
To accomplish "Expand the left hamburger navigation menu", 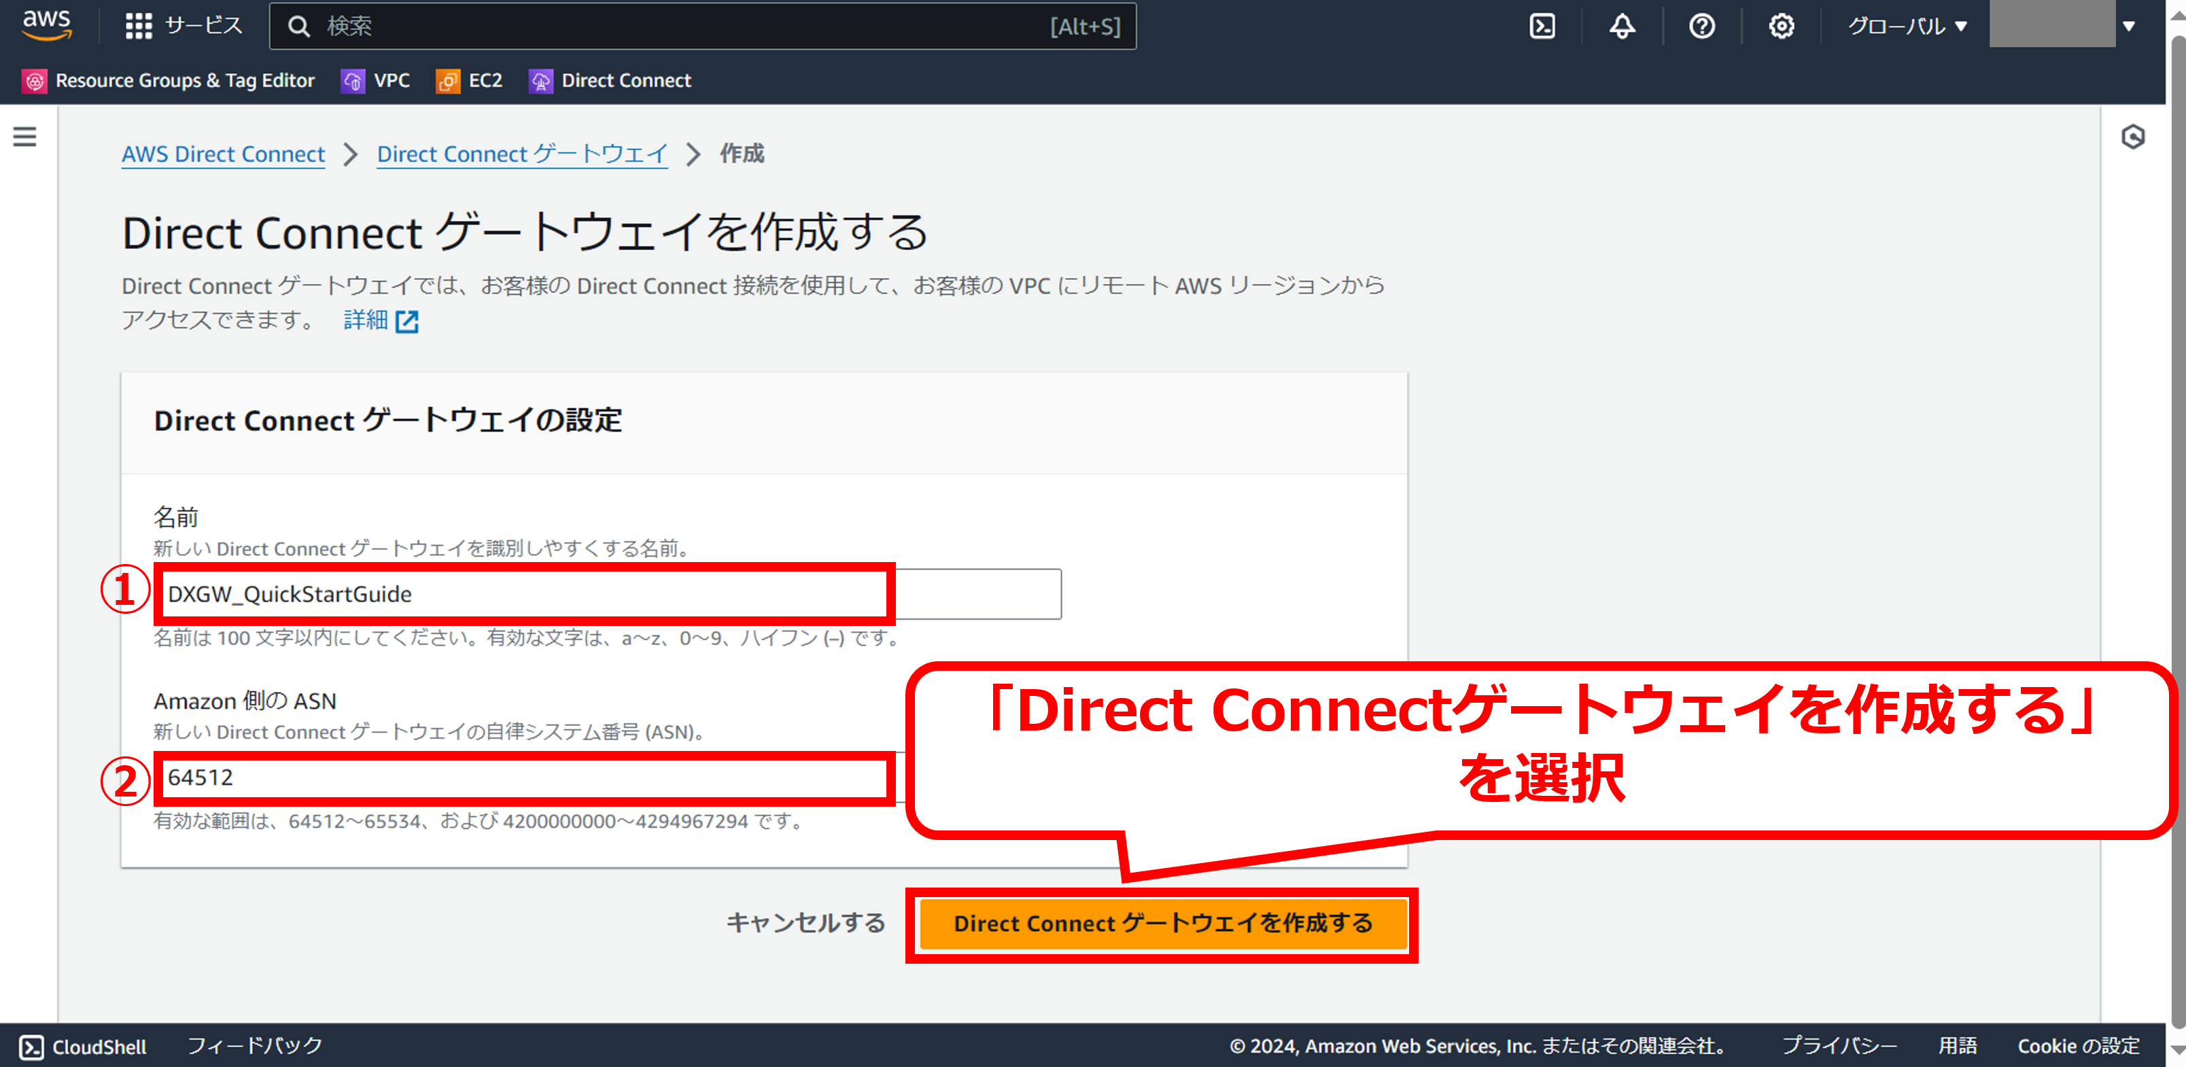I will [x=24, y=137].
